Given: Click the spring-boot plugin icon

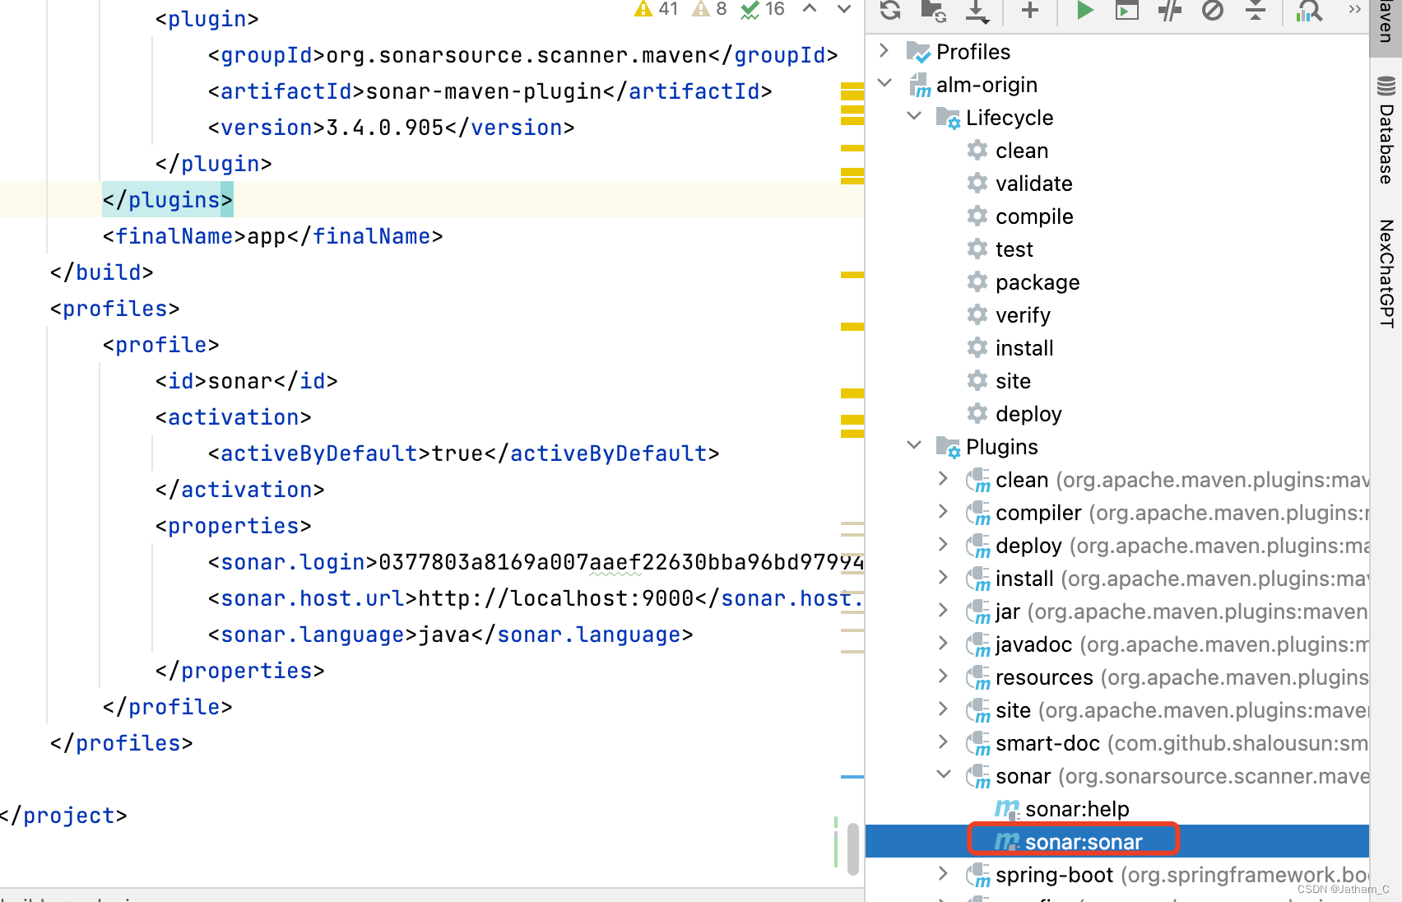Looking at the screenshot, I should [978, 875].
